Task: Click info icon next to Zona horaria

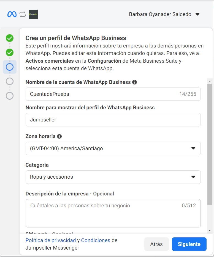Action: [x=59, y=136]
